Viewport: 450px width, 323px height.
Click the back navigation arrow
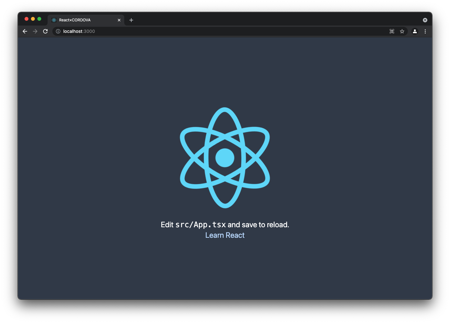tap(25, 31)
